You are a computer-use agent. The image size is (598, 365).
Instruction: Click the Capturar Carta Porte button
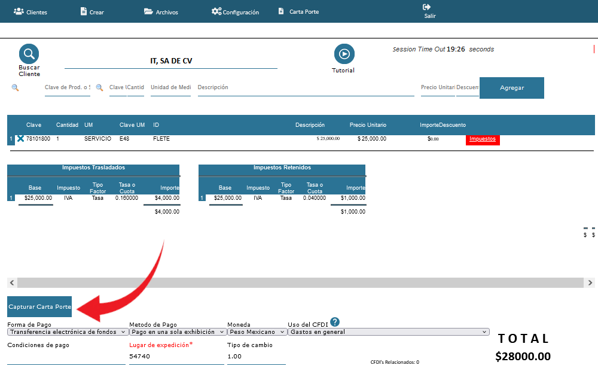(39, 306)
